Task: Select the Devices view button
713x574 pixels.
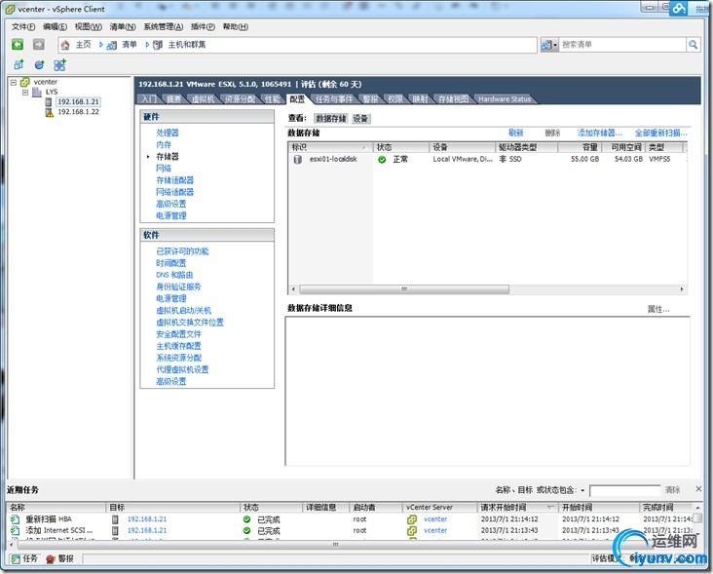Action: coord(360,119)
